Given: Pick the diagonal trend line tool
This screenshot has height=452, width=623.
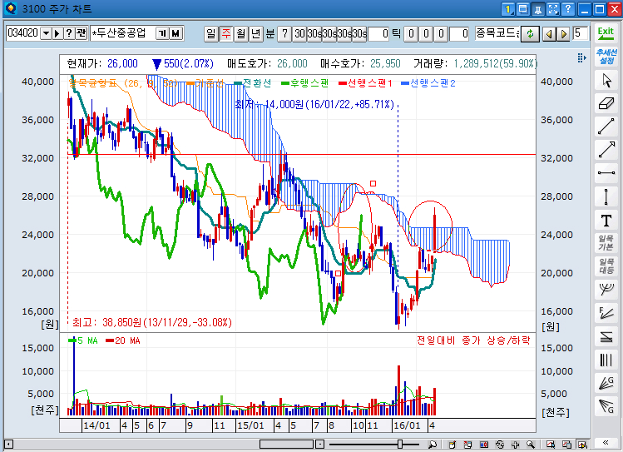Looking at the screenshot, I should coord(606,127).
